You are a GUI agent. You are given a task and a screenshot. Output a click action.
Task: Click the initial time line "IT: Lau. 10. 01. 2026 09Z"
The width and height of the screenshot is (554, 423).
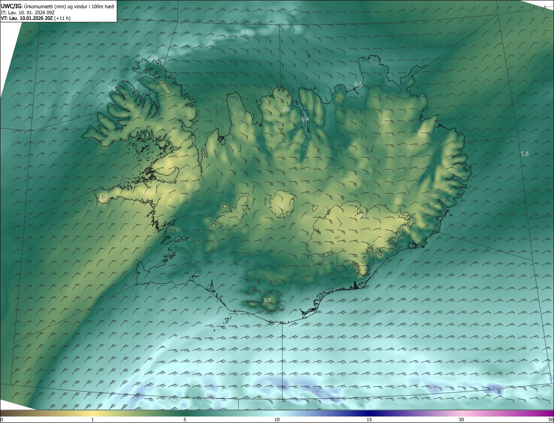coord(28,13)
